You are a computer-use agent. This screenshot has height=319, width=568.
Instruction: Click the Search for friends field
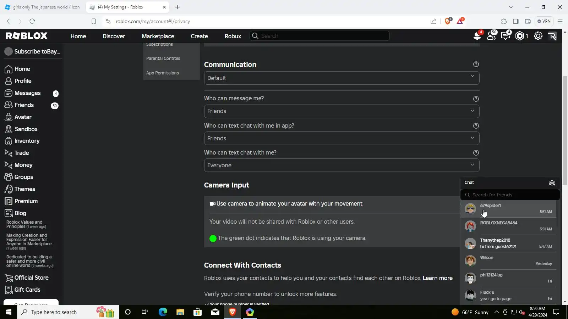(510, 195)
